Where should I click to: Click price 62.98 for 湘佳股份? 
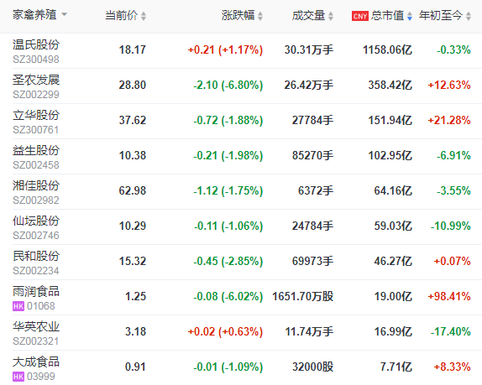[133, 190]
